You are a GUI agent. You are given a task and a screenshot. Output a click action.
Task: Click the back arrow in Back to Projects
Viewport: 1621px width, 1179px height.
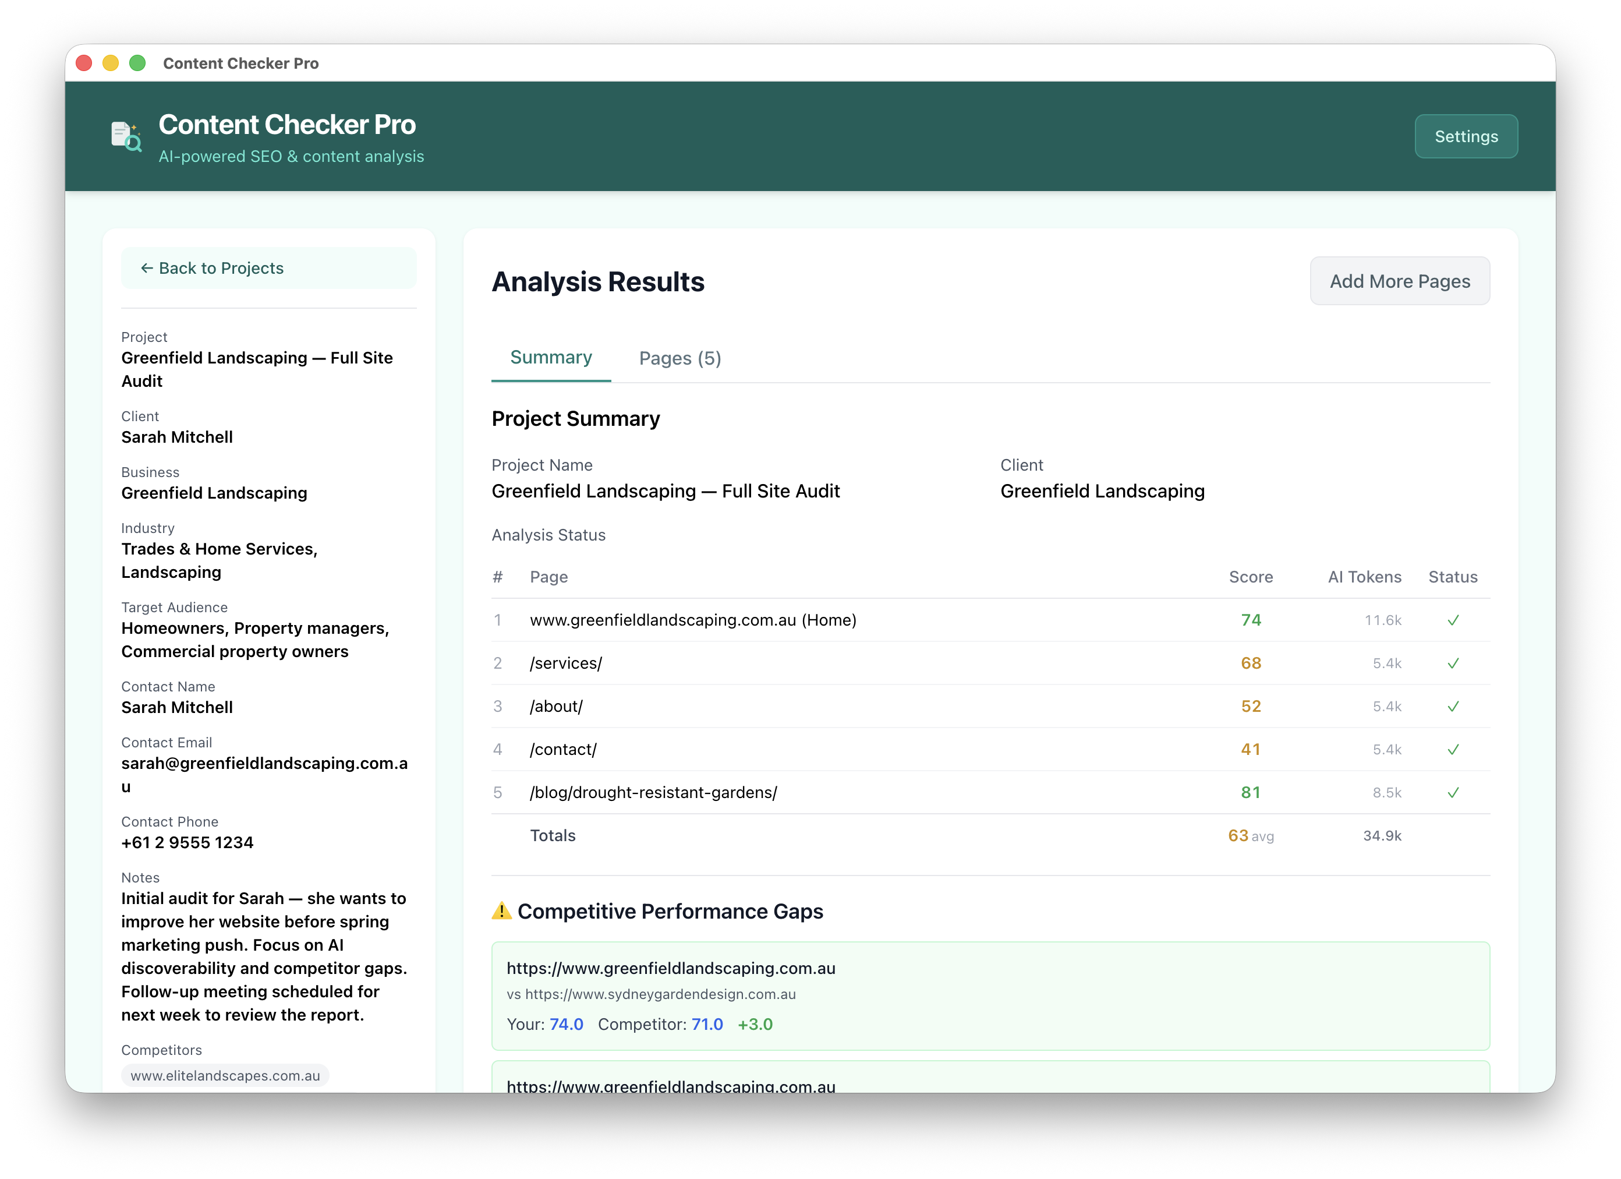147,267
